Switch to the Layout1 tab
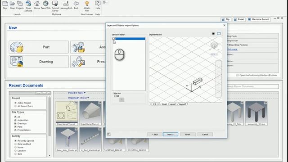Image resolution: width=288 pixels, height=162 pixels. click(173, 104)
